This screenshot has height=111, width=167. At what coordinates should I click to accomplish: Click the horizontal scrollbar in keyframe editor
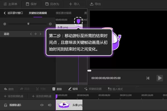point(72,83)
